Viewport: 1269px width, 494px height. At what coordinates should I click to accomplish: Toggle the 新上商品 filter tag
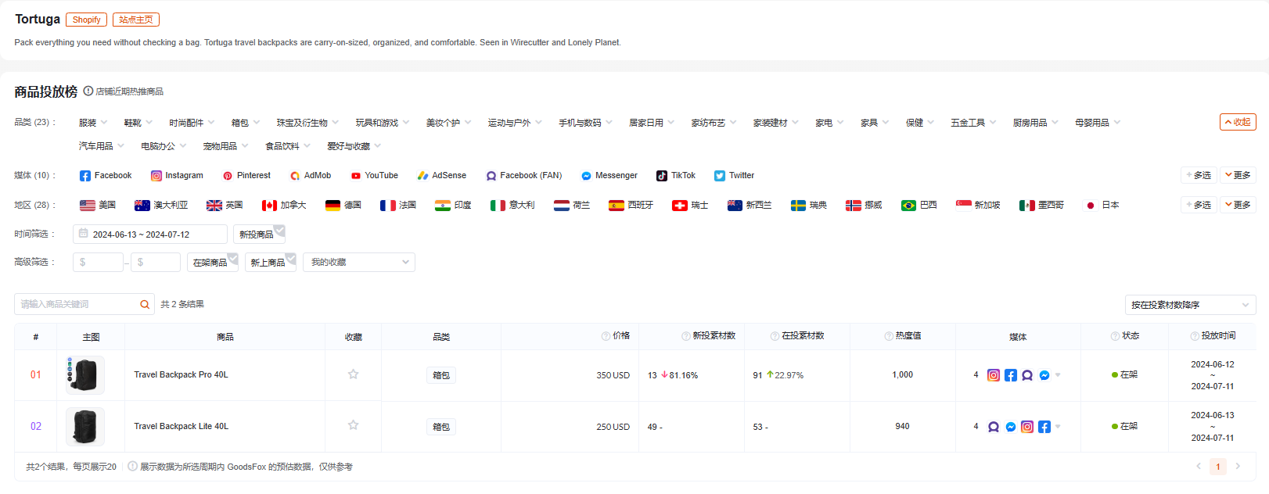[271, 263]
